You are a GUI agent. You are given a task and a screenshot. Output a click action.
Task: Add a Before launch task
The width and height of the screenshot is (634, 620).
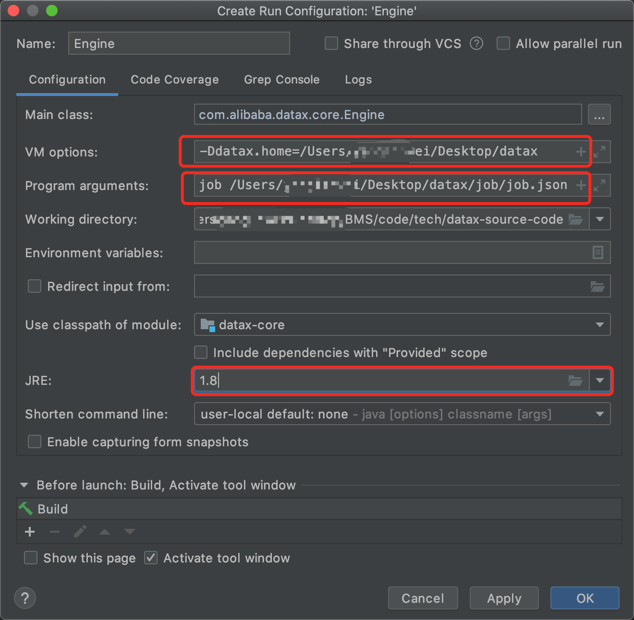coord(30,532)
